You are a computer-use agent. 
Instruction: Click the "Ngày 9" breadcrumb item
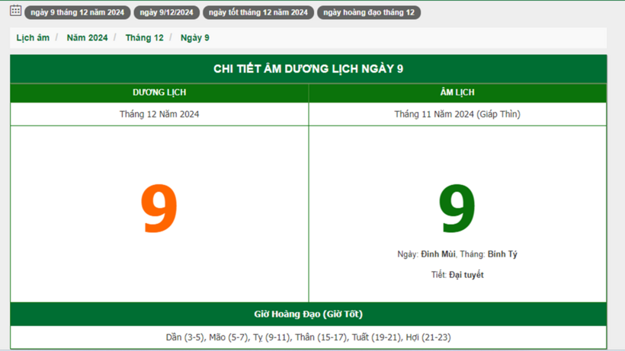tap(195, 37)
